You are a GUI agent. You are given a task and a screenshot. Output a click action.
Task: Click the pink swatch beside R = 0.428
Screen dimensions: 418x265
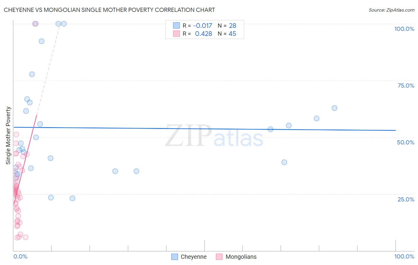[176, 34]
